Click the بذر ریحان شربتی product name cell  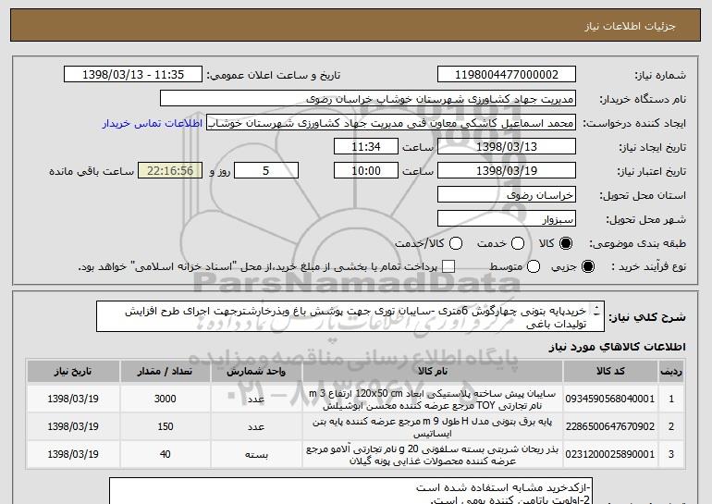[x=433, y=454]
